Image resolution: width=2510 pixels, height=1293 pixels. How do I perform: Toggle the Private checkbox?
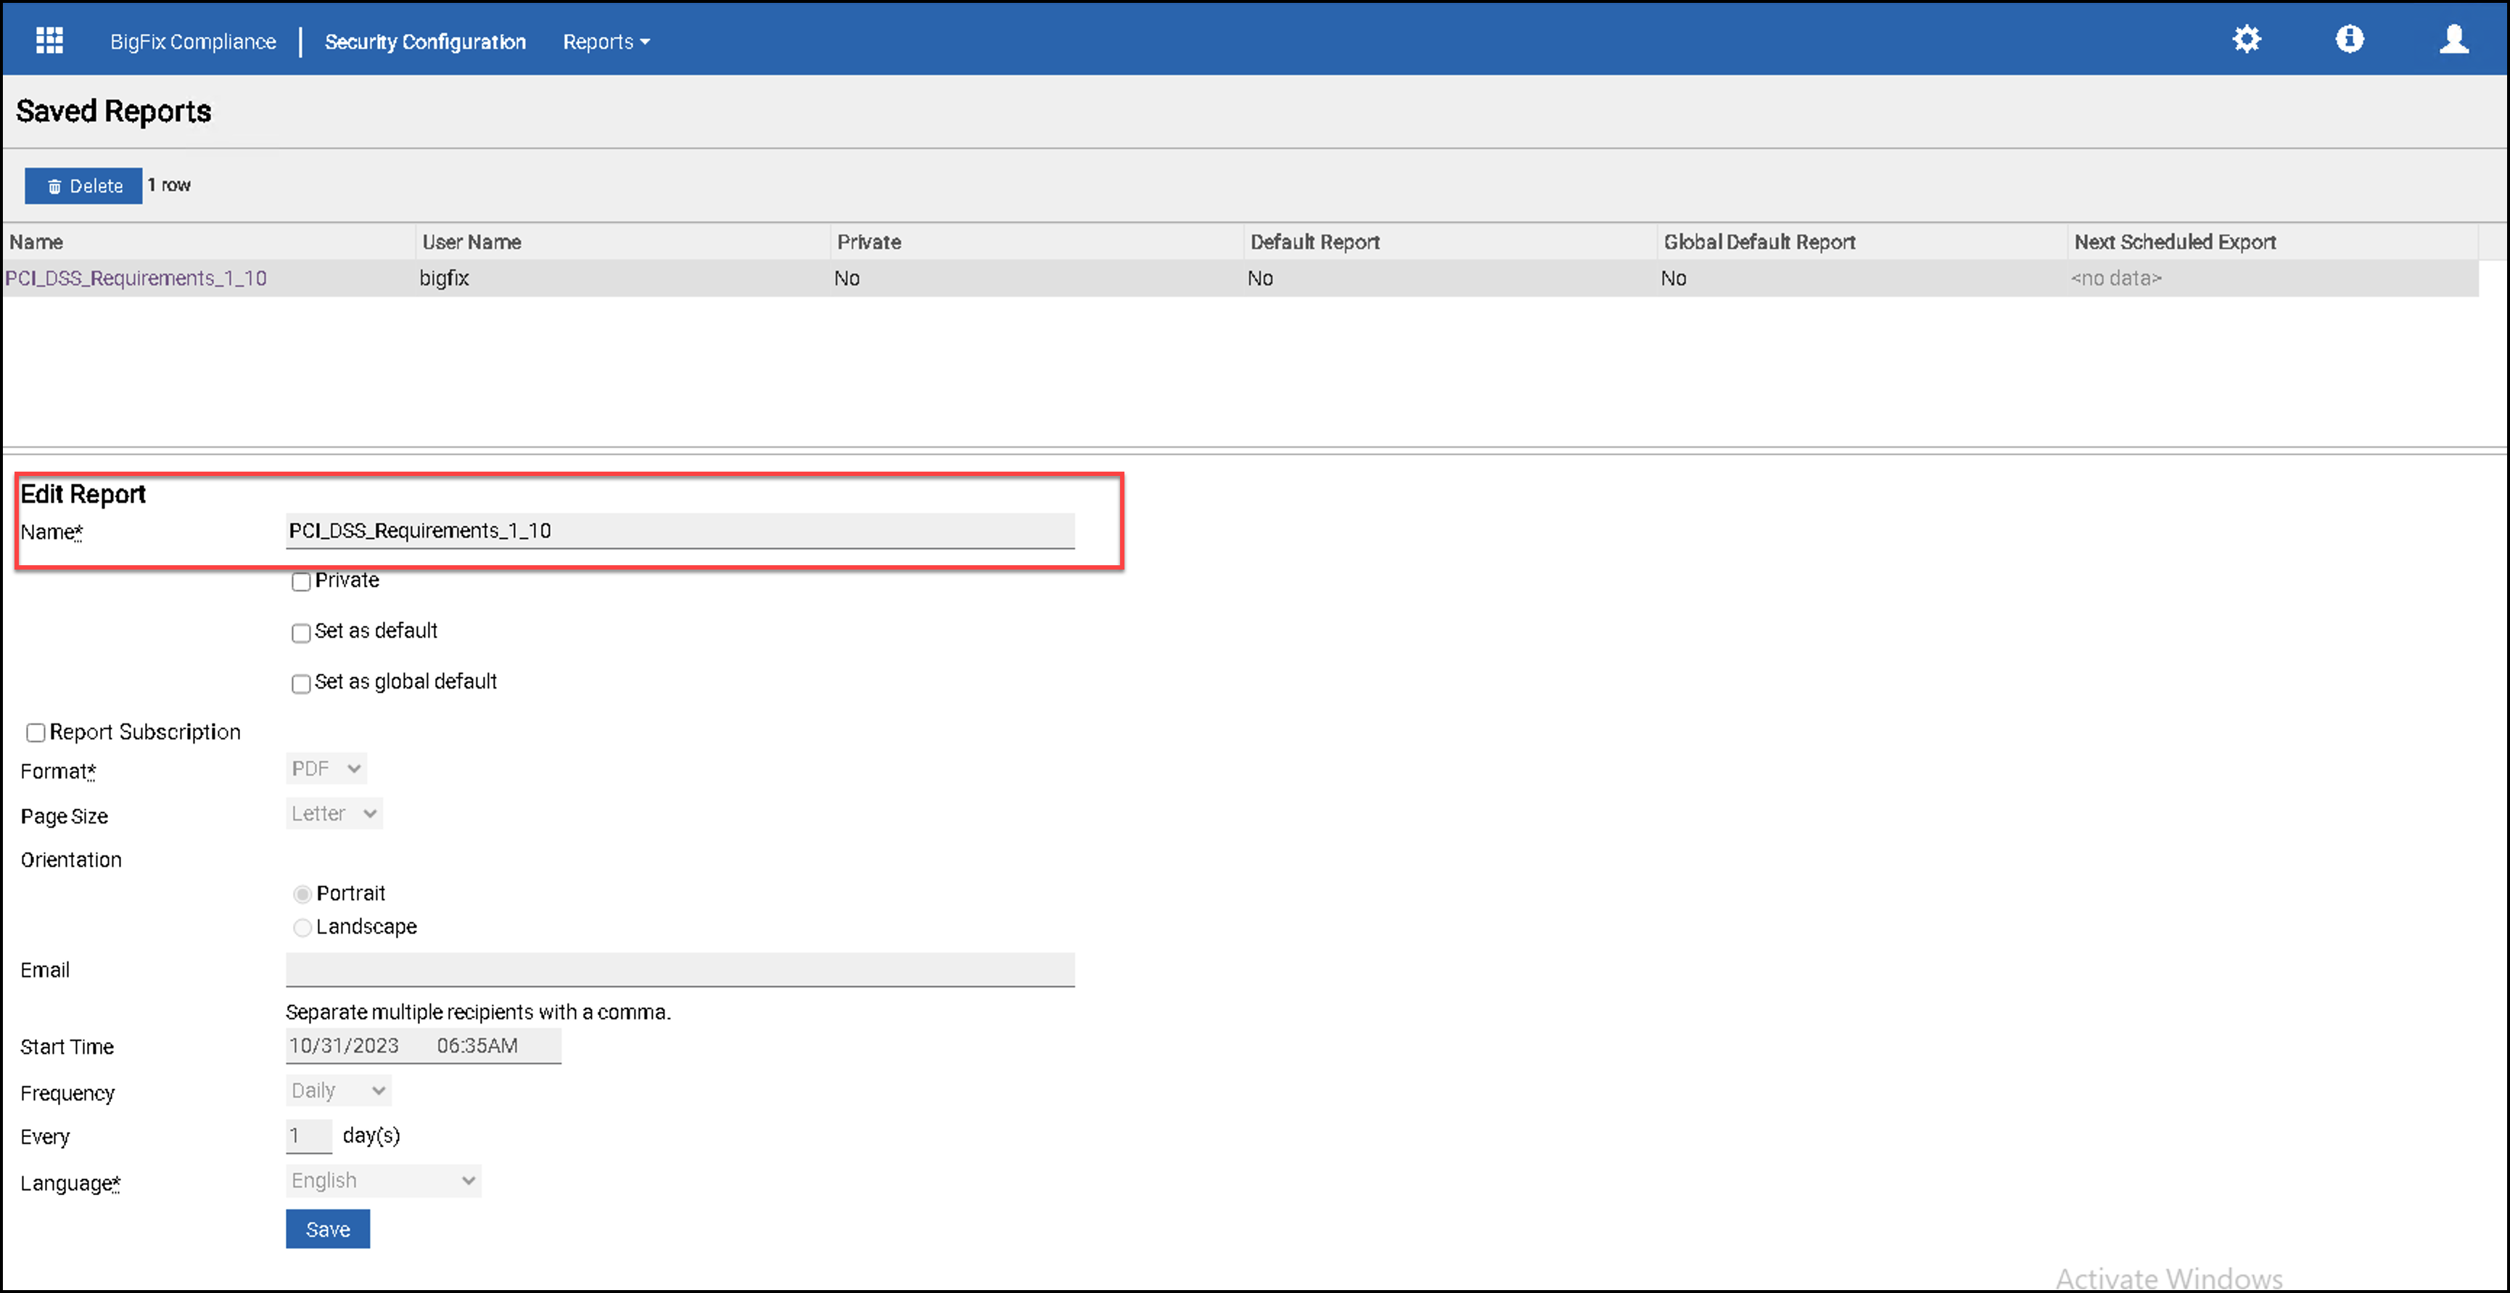pos(301,582)
